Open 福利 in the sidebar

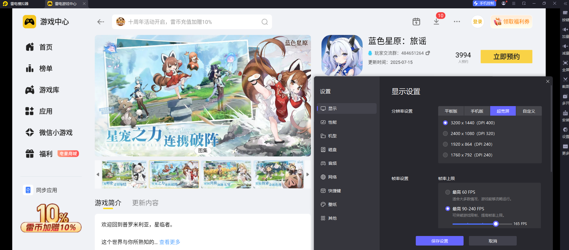[x=39, y=154]
